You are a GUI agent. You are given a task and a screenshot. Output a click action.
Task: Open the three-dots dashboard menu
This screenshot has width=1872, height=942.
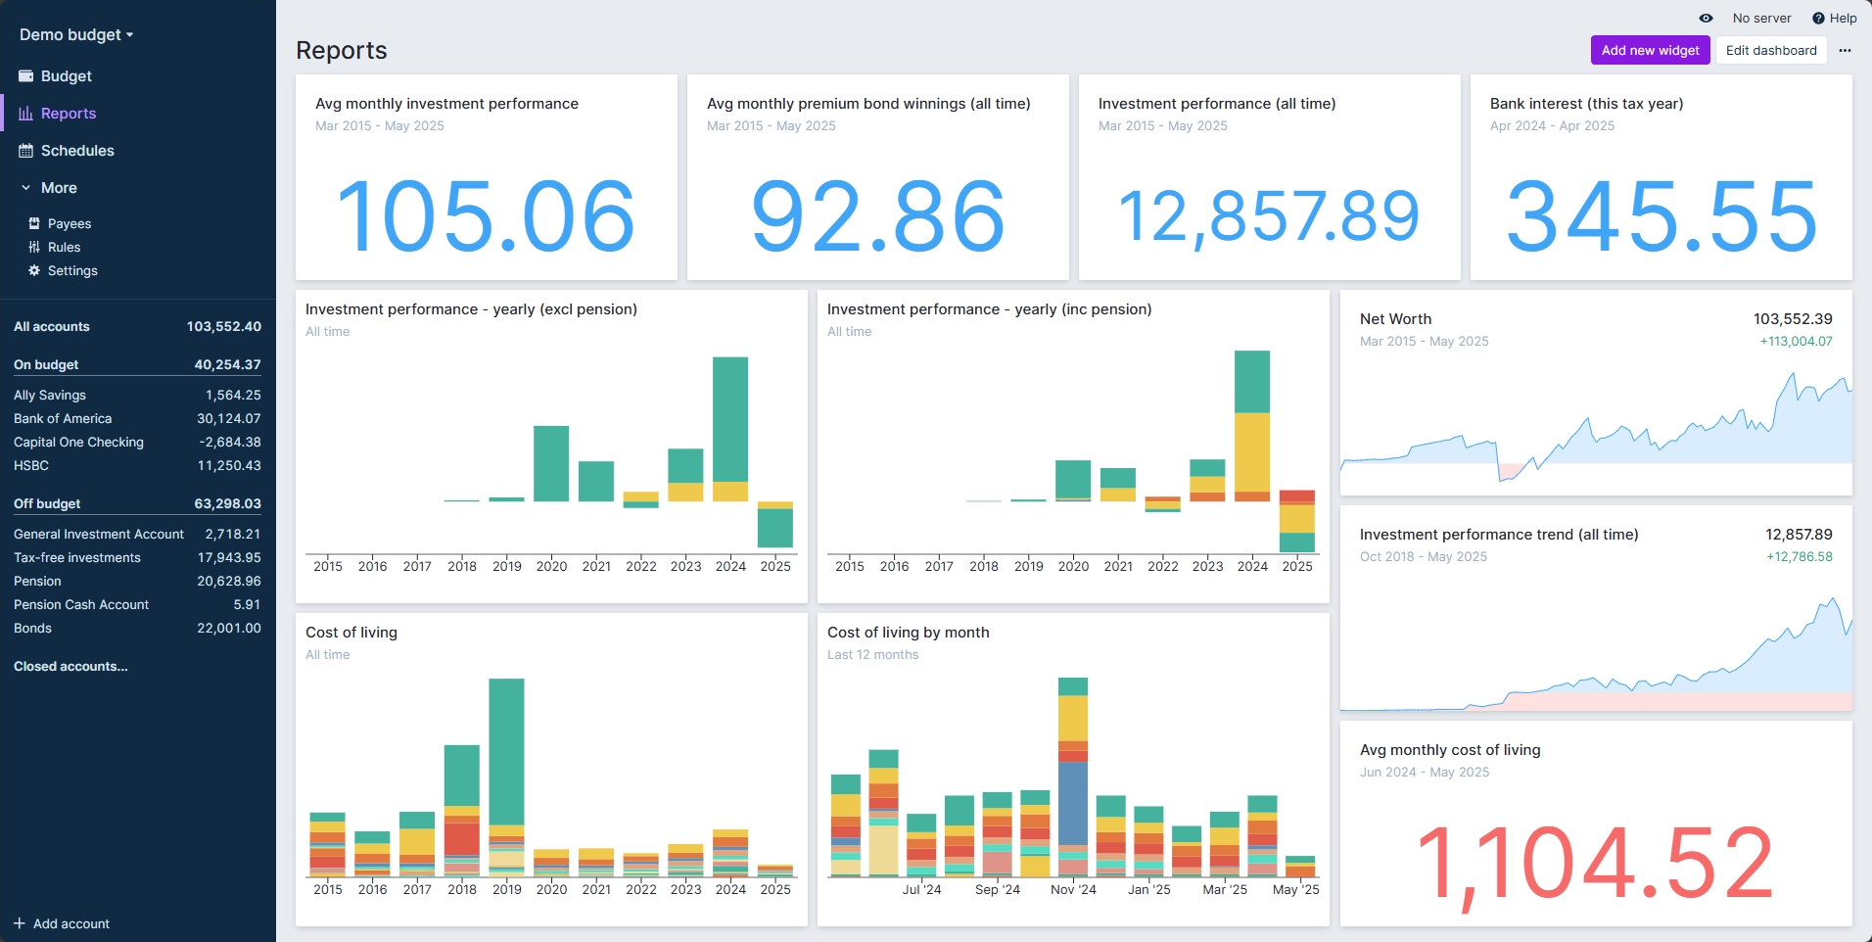coord(1845,51)
